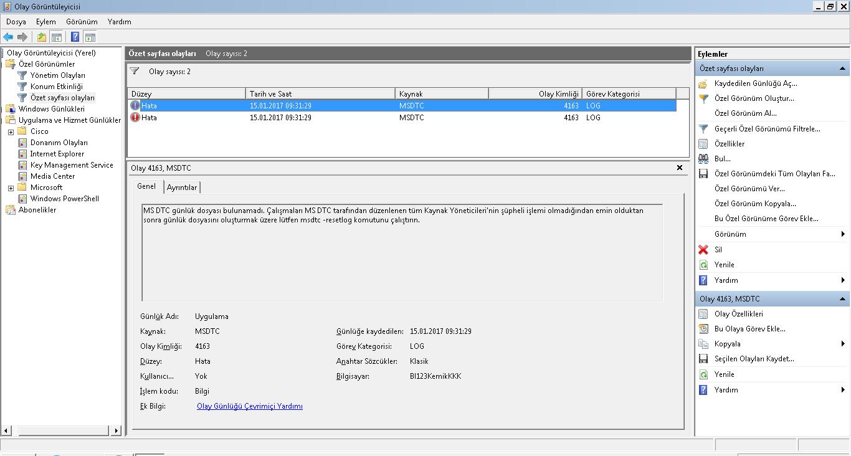
Task: Toggle the action pane show/hide button
Action: (x=90, y=37)
